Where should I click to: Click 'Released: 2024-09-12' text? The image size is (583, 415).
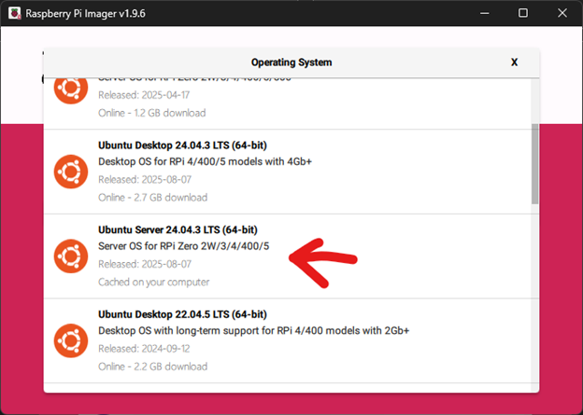(144, 349)
